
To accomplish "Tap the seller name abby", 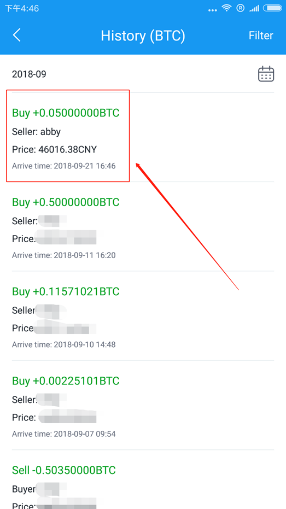I will 50,132.
